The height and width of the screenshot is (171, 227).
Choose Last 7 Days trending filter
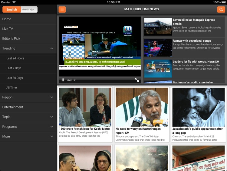[x=28, y=68]
